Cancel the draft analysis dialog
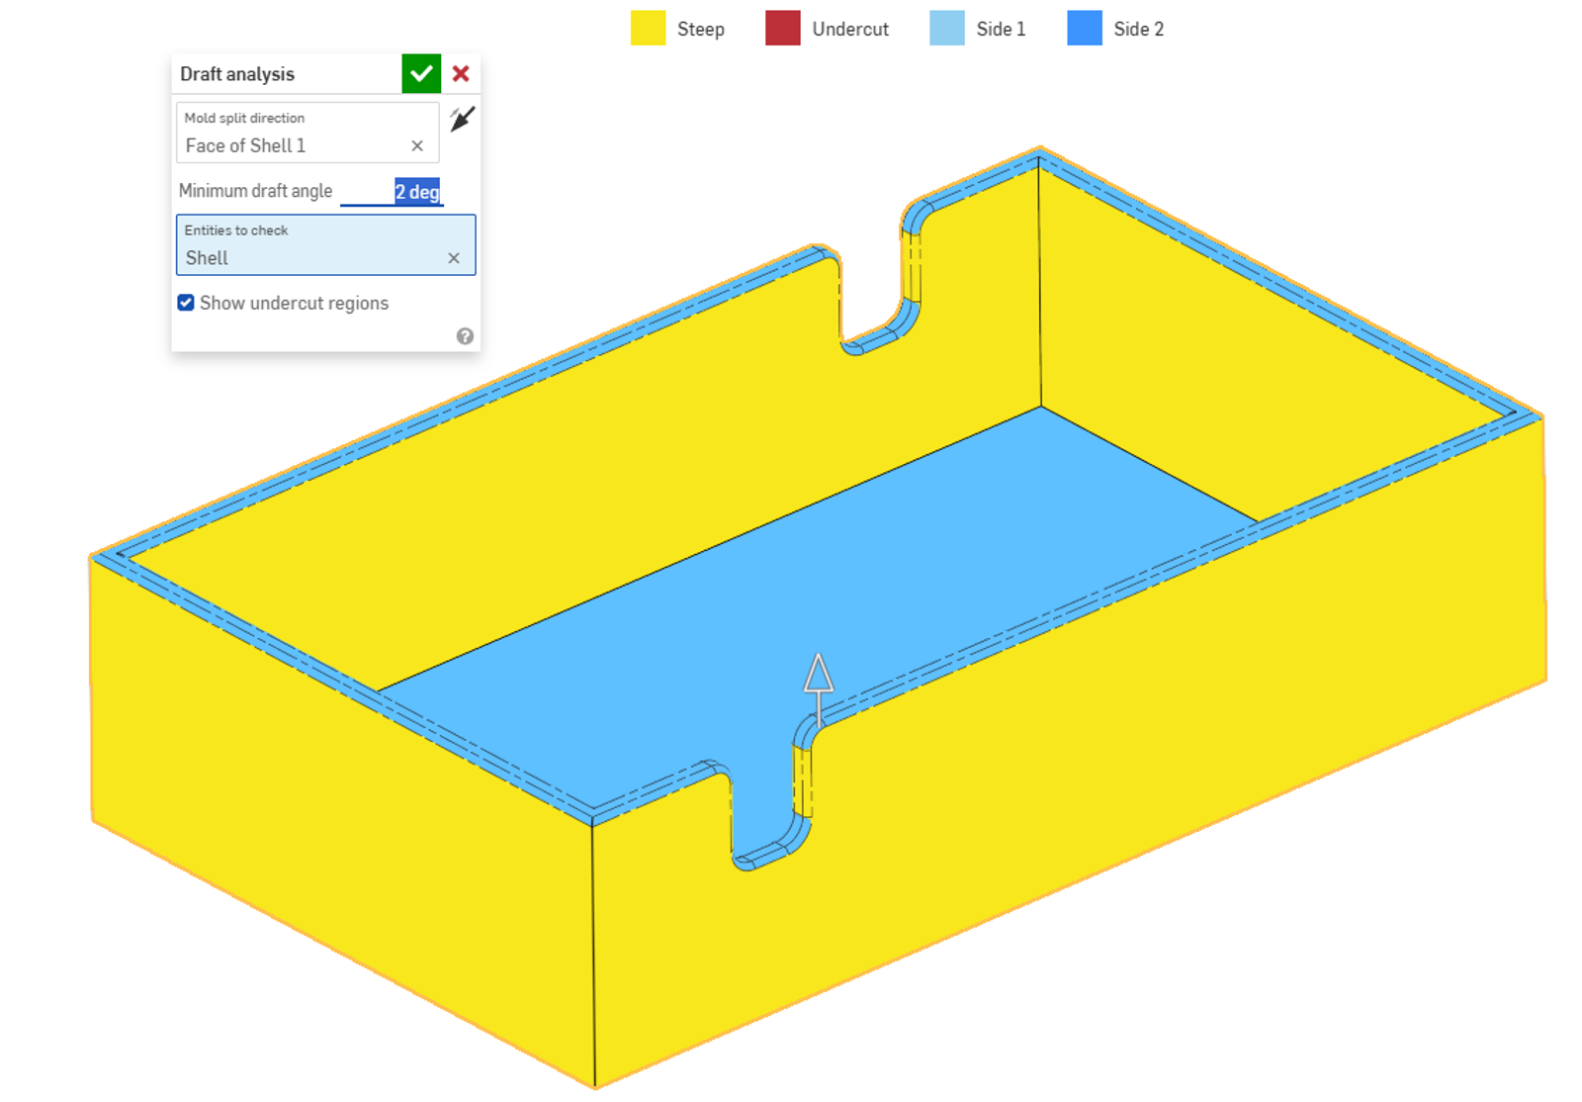The height and width of the screenshot is (1102, 1582). pos(459,73)
